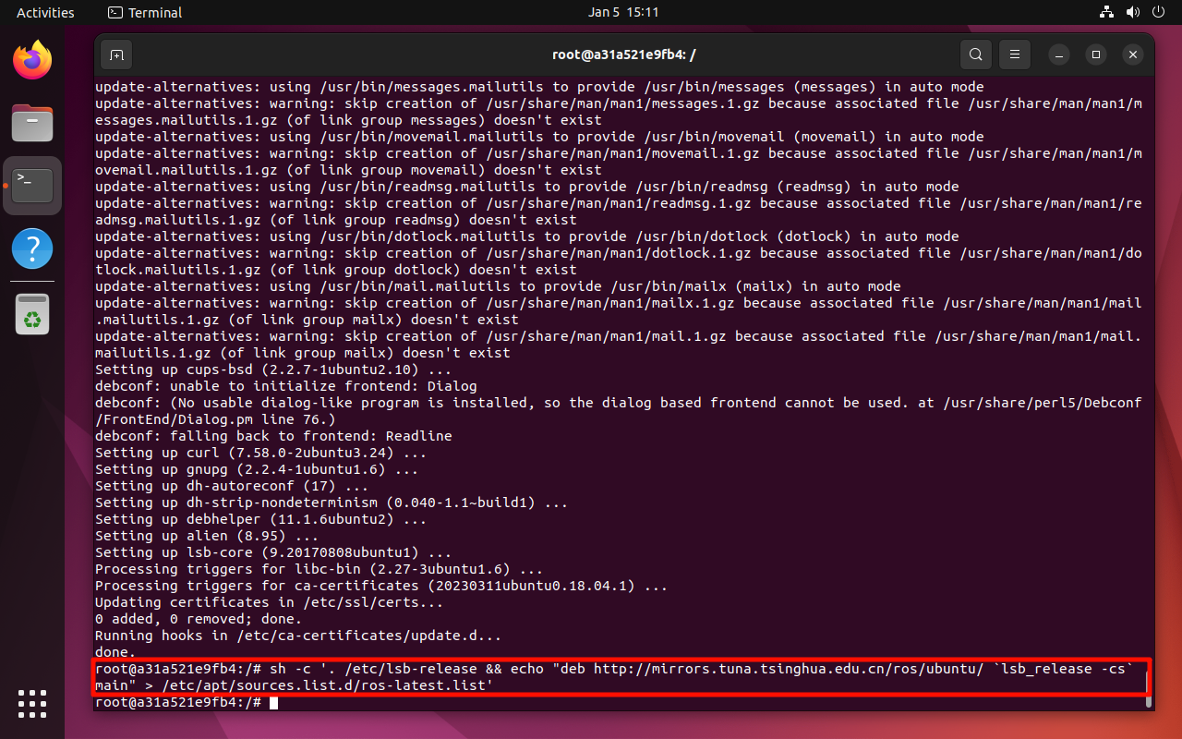Click the terminal scrollbar handle

pyautogui.click(x=1149, y=700)
